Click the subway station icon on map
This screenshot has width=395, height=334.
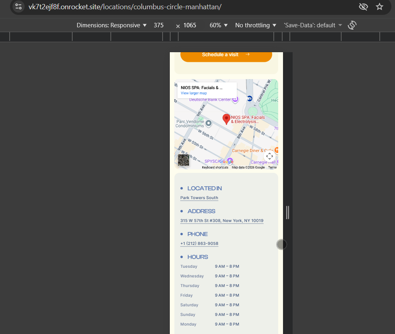[x=249, y=98]
